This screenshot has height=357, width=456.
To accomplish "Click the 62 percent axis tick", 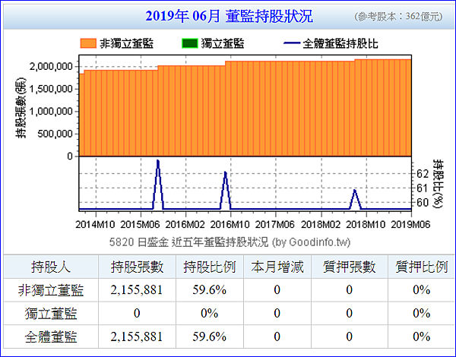I will [423, 174].
